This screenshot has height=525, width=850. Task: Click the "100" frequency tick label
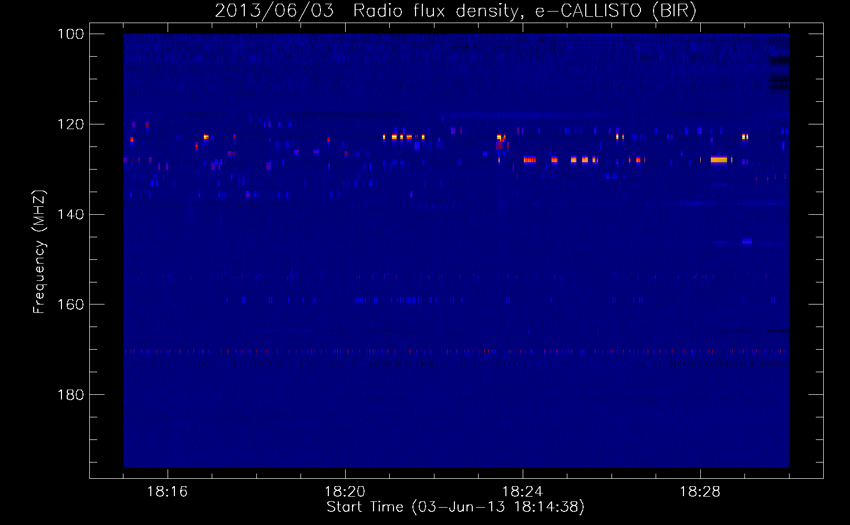click(70, 34)
